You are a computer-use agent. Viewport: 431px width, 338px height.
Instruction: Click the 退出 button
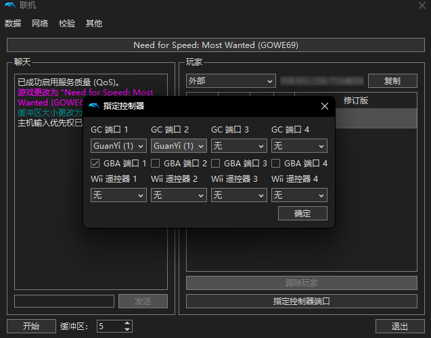point(400,327)
